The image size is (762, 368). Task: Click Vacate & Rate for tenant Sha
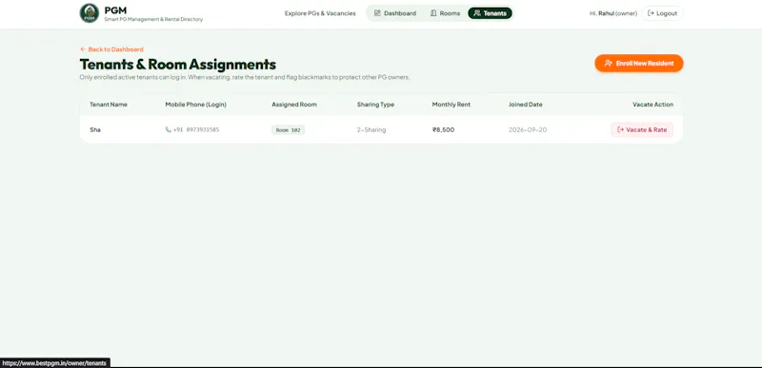pos(642,130)
